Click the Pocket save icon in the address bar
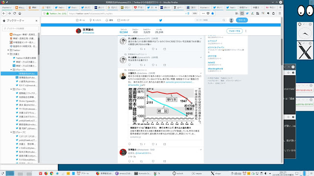The width and height of the screenshot is (314, 176). point(208,13)
